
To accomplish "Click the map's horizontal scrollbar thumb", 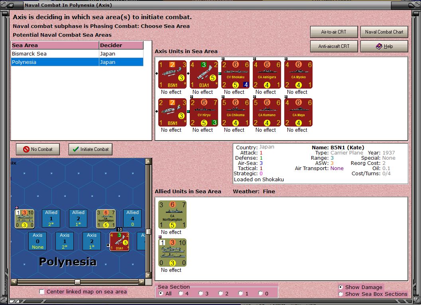I will tap(77, 282).
